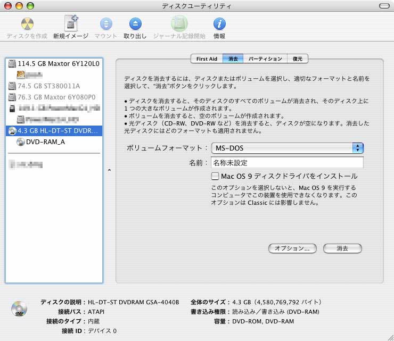This screenshot has width=394, height=341.
Task: Select the DVD-RAM_A volume icon
Action: 21,142
